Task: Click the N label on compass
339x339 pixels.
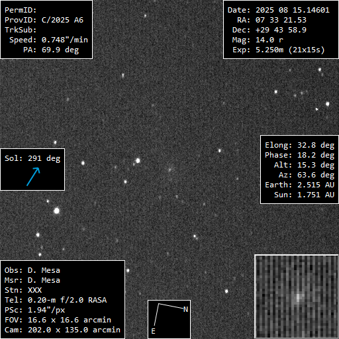Action: click(x=185, y=309)
